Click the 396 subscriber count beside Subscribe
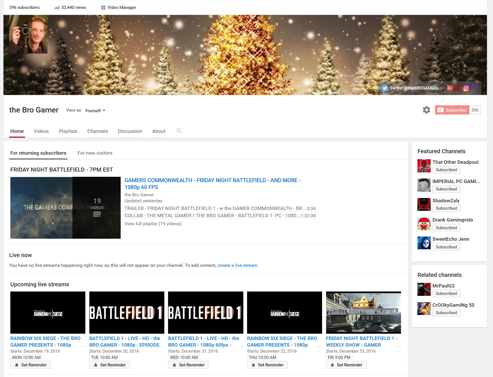 (x=475, y=110)
